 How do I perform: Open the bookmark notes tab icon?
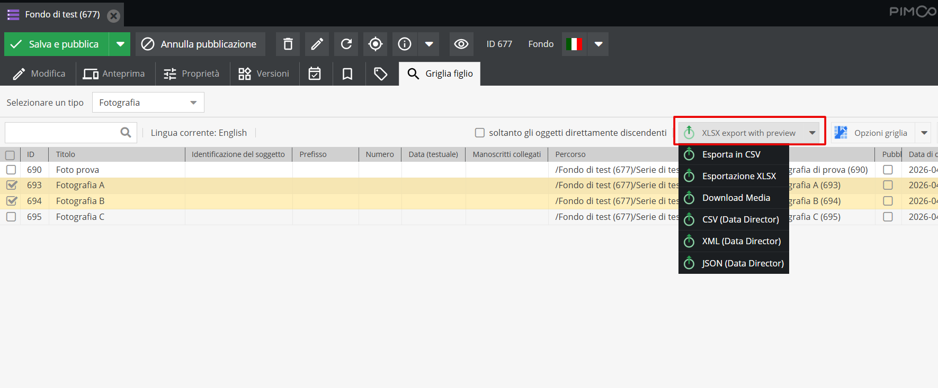347,73
